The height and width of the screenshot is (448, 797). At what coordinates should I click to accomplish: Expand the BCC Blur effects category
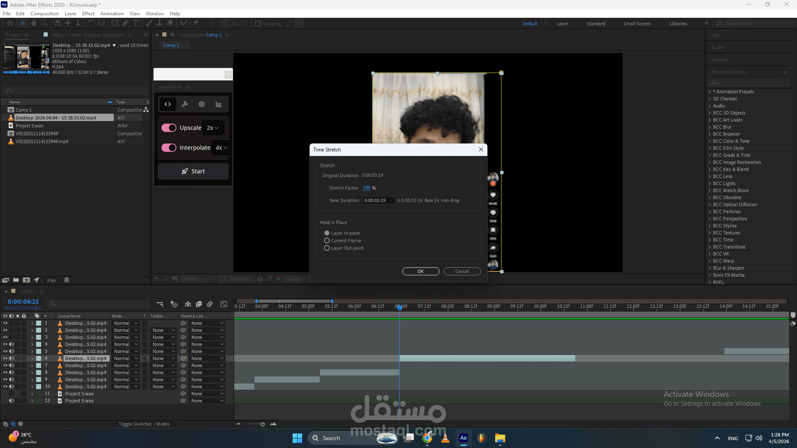[710, 127]
